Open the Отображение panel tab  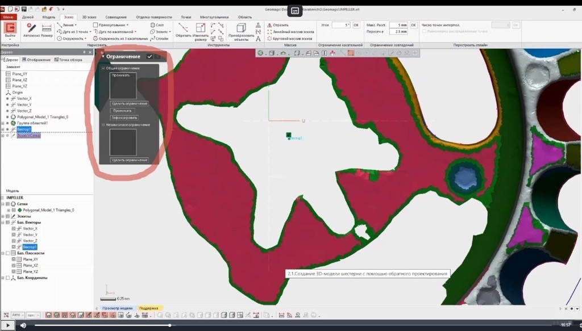pos(36,60)
